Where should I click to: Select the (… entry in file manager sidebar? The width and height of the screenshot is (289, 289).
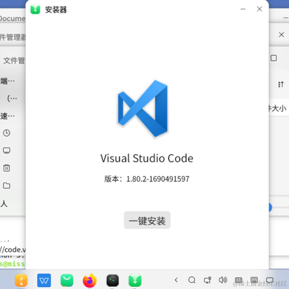click(x=12, y=98)
